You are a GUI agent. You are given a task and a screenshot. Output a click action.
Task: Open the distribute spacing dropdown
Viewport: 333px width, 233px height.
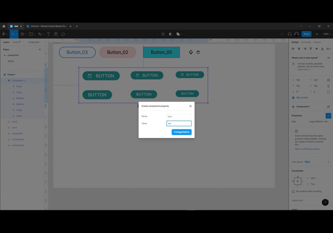pos(329,49)
